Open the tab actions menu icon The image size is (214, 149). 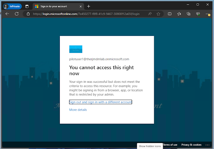coord(27,6)
